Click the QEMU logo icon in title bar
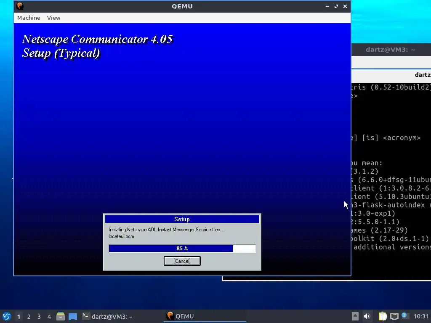This screenshot has width=431, height=323. tap(20, 6)
